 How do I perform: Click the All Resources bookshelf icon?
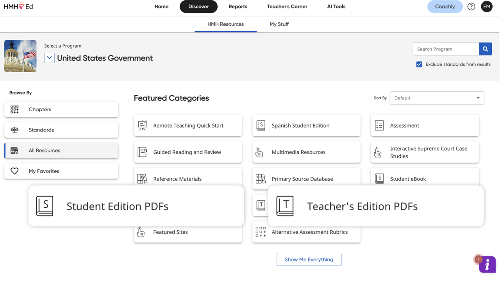tap(14, 151)
